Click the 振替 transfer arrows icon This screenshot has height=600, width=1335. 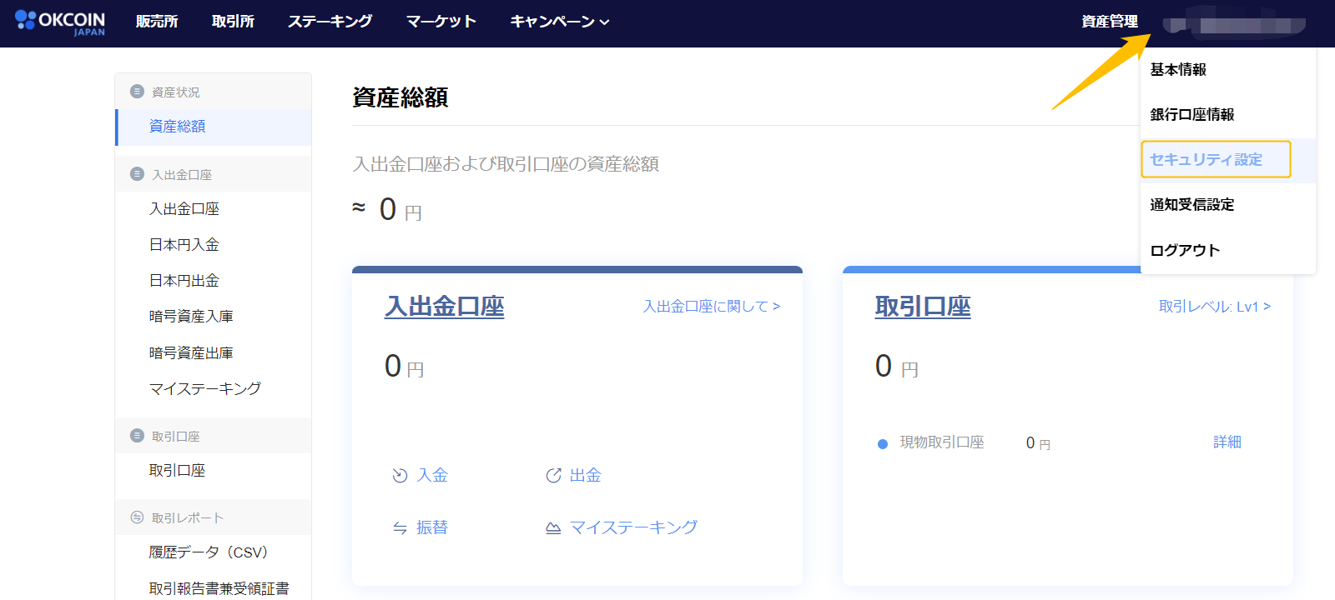pos(400,528)
